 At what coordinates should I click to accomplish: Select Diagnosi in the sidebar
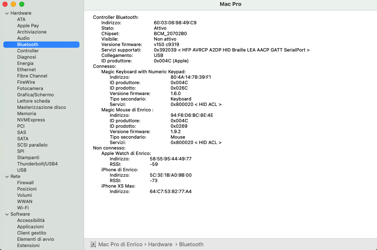pyautogui.click(x=26, y=57)
